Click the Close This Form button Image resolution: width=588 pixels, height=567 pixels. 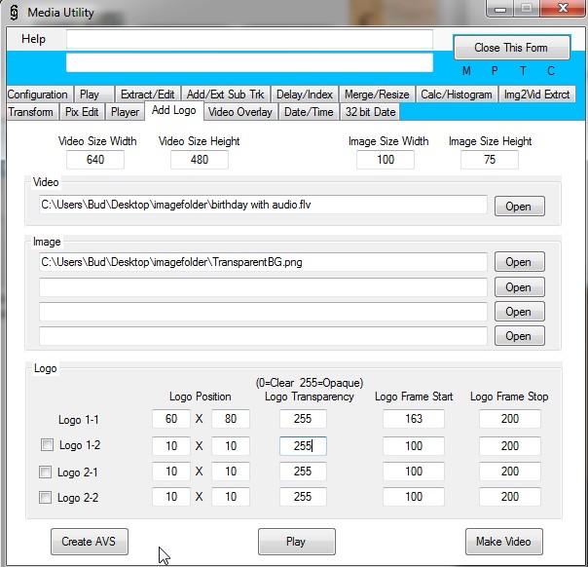pyautogui.click(x=512, y=48)
